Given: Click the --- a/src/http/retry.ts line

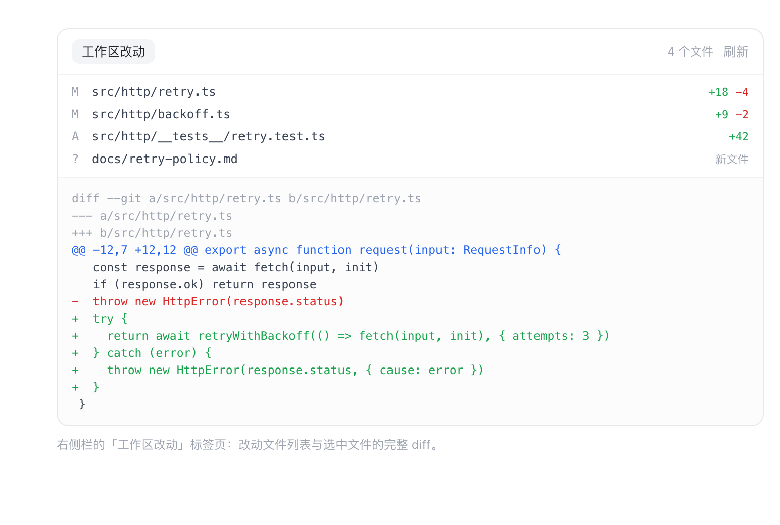Looking at the screenshot, I should pyautogui.click(x=152, y=216).
